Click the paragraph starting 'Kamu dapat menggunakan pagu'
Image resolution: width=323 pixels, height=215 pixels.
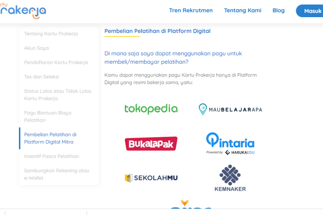(180, 79)
